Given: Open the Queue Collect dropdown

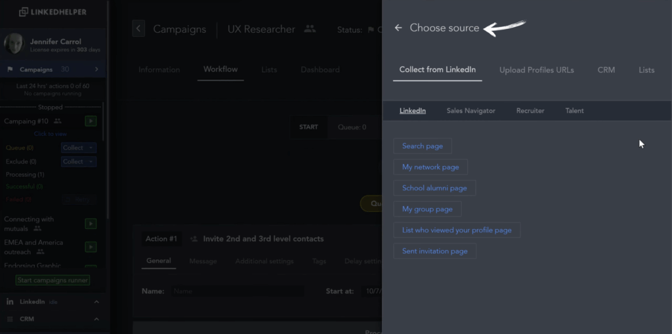Looking at the screenshot, I should 79,148.
